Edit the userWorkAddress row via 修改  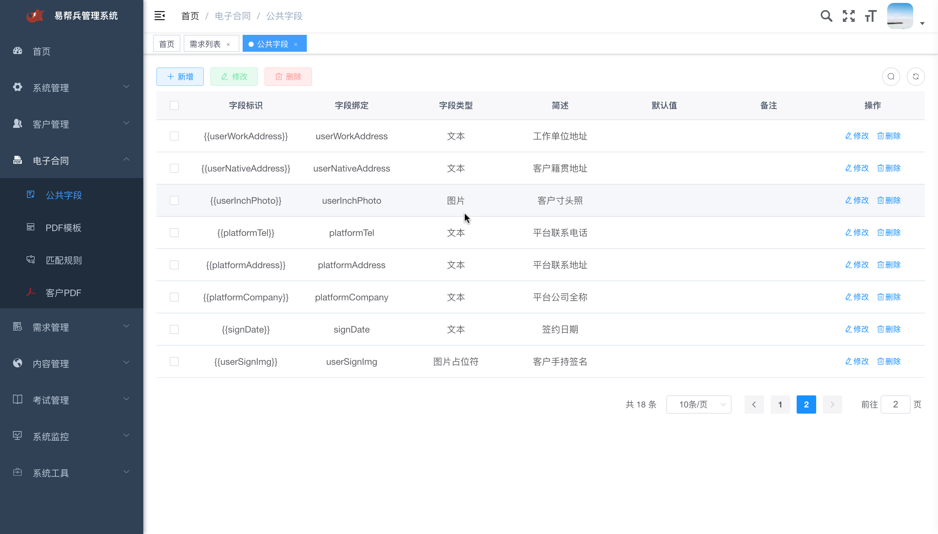(x=857, y=136)
